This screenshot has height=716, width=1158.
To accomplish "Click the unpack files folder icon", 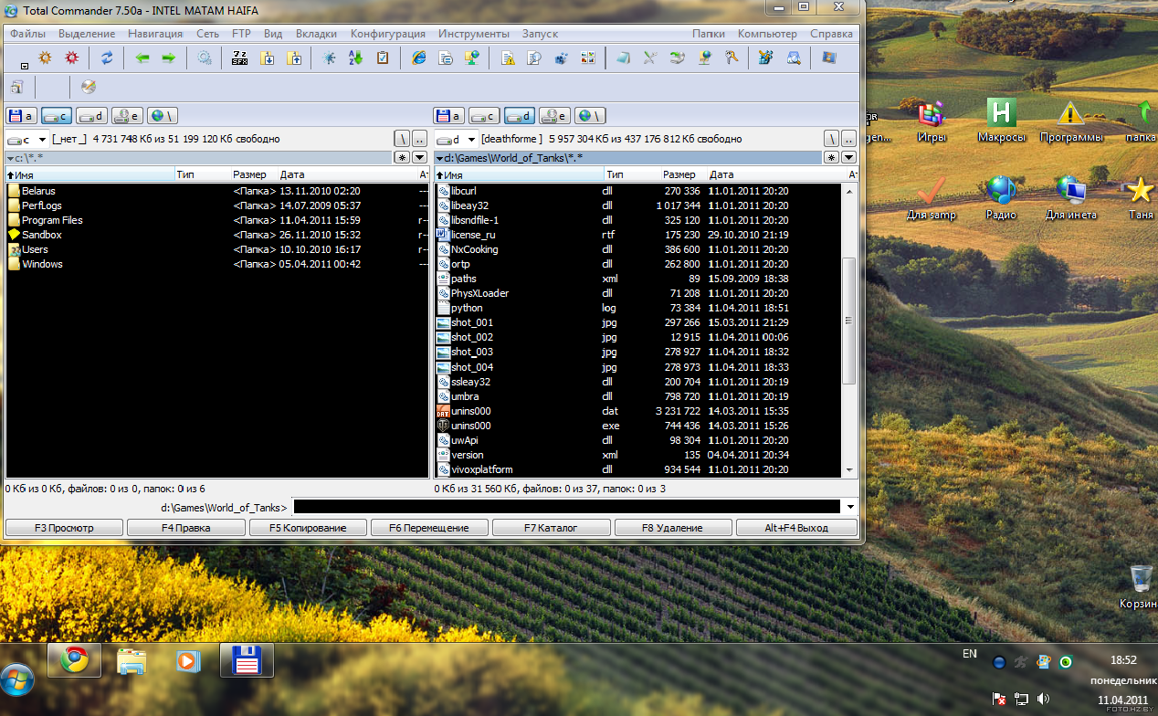I will [x=294, y=58].
